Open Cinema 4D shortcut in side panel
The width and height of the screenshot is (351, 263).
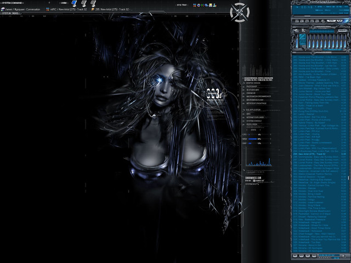(x=251, y=93)
